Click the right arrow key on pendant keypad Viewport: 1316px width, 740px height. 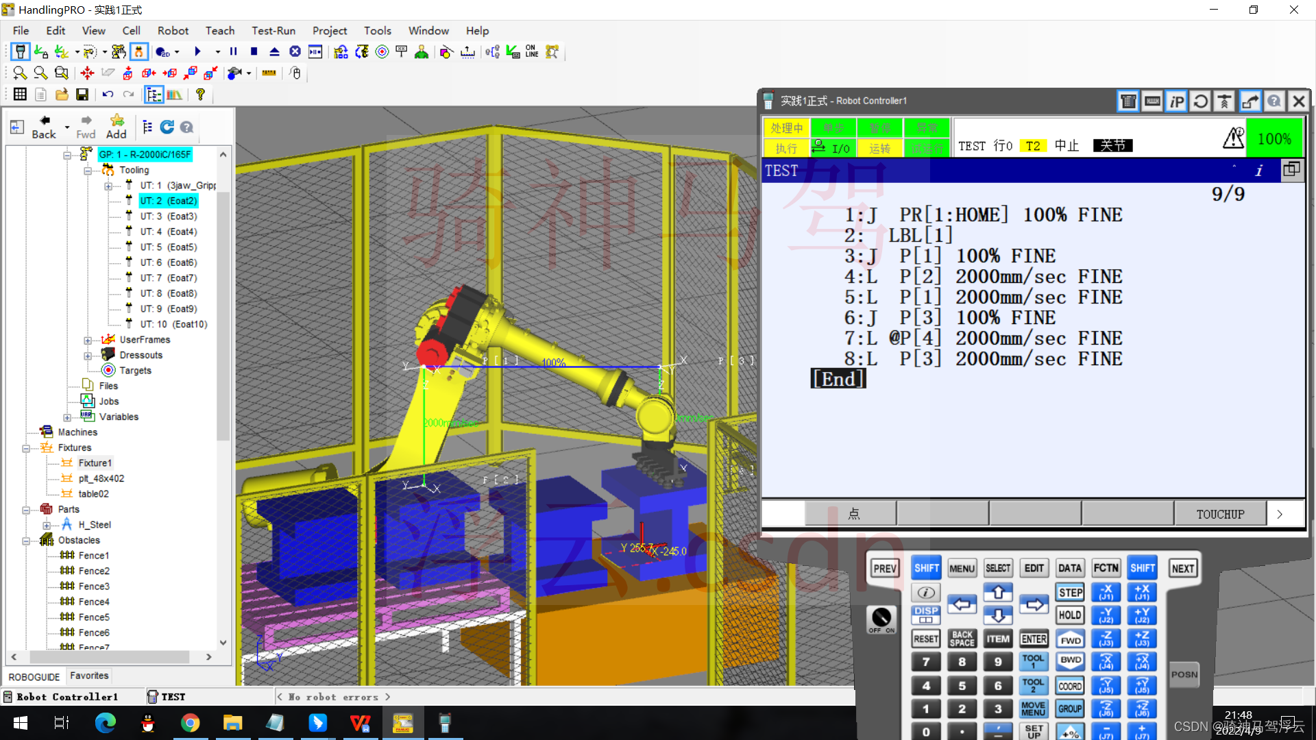pyautogui.click(x=1034, y=604)
